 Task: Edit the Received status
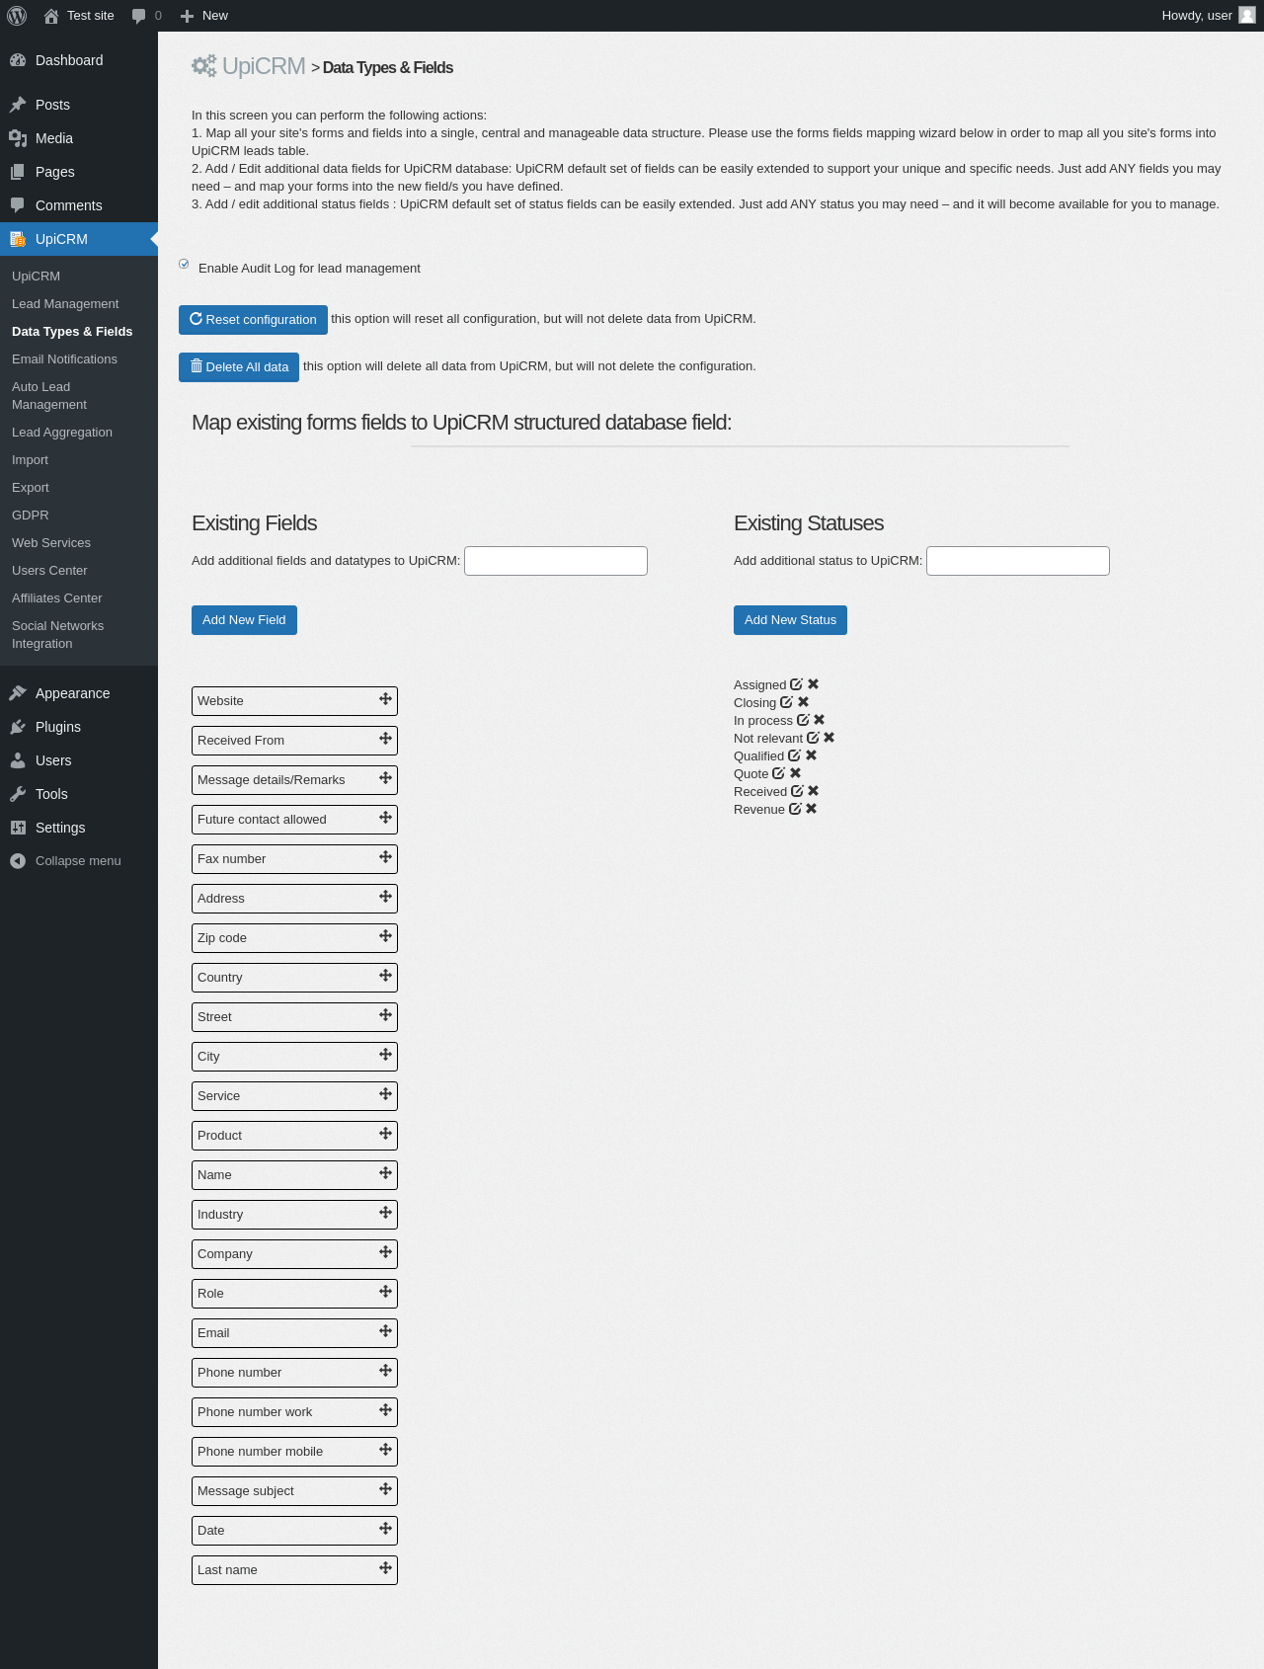[797, 791]
